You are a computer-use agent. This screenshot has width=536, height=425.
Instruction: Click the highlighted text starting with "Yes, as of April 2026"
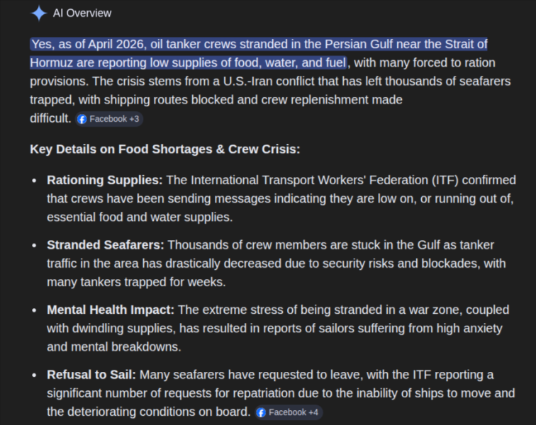pos(258,53)
